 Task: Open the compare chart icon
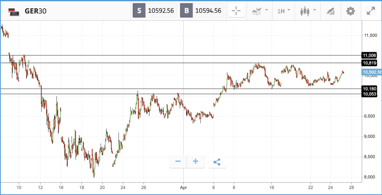[257, 11]
